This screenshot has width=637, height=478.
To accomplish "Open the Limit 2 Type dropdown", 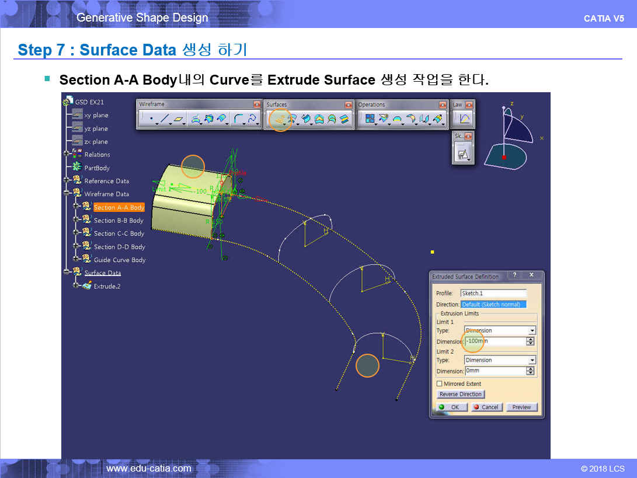I will [x=531, y=360].
